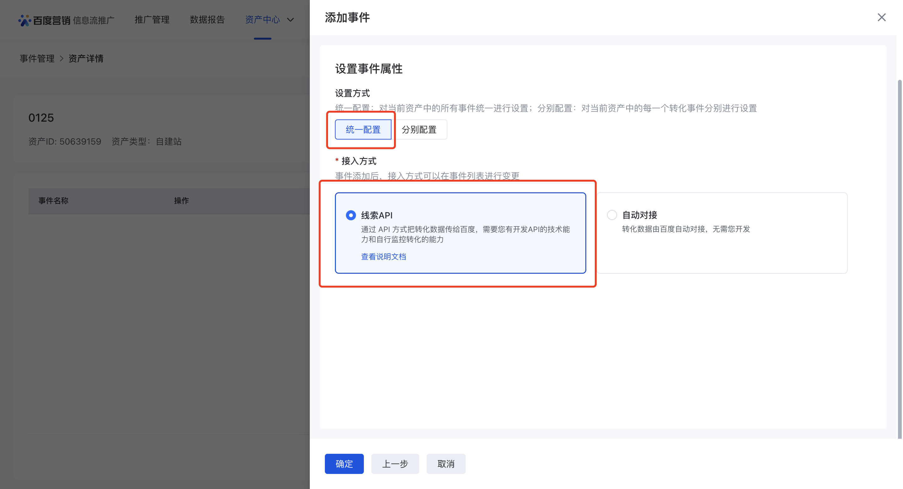Screen dimensions: 903x489
Task: Open the 资产中心 menu item
Action: coord(263,19)
